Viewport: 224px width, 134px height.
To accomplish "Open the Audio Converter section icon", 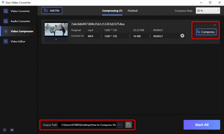I will [x=6, y=21].
